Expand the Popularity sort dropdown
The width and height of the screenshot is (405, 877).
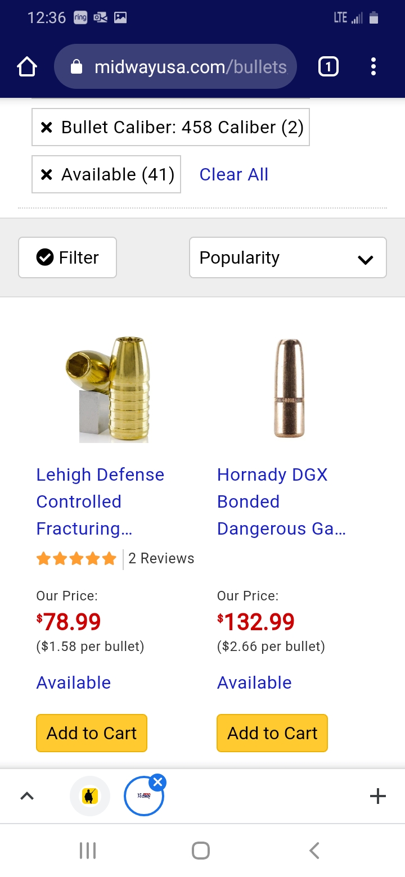287,257
